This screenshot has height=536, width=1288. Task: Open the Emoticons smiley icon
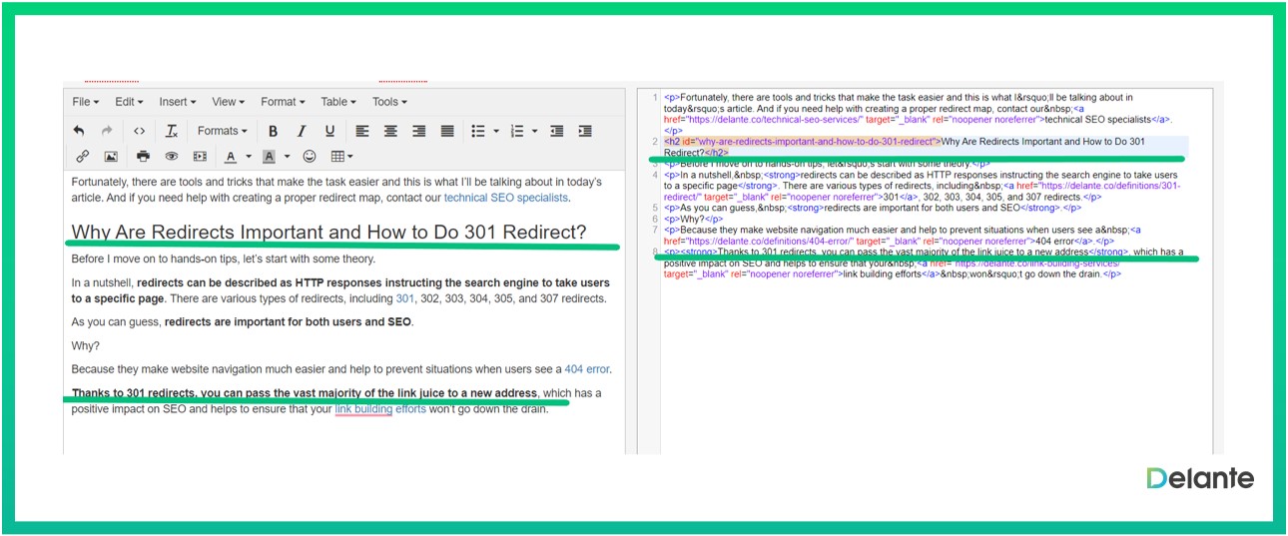point(310,157)
